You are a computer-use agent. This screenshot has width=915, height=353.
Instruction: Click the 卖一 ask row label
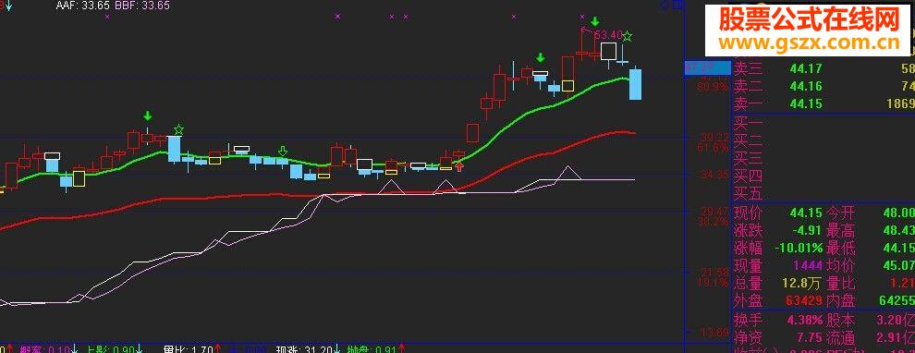pos(749,103)
